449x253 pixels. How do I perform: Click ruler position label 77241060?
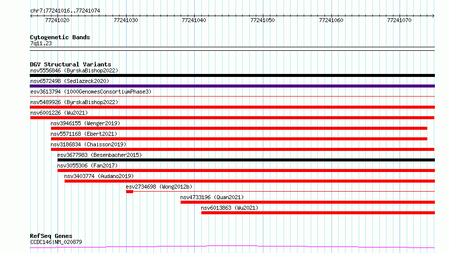tap(331, 20)
